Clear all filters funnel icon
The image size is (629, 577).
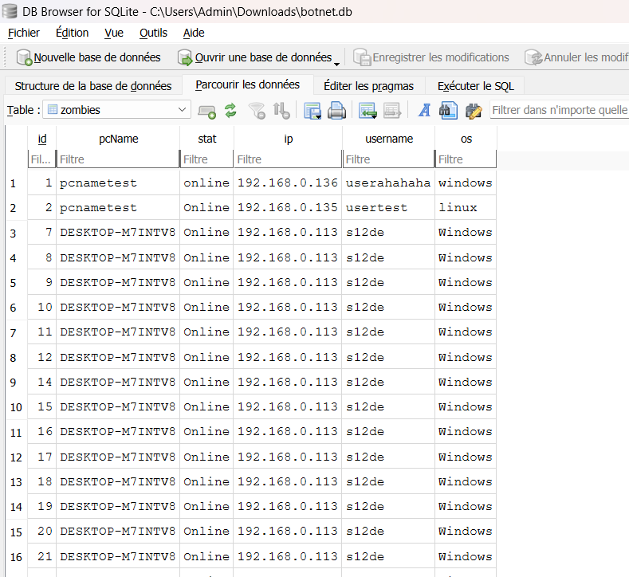257,110
